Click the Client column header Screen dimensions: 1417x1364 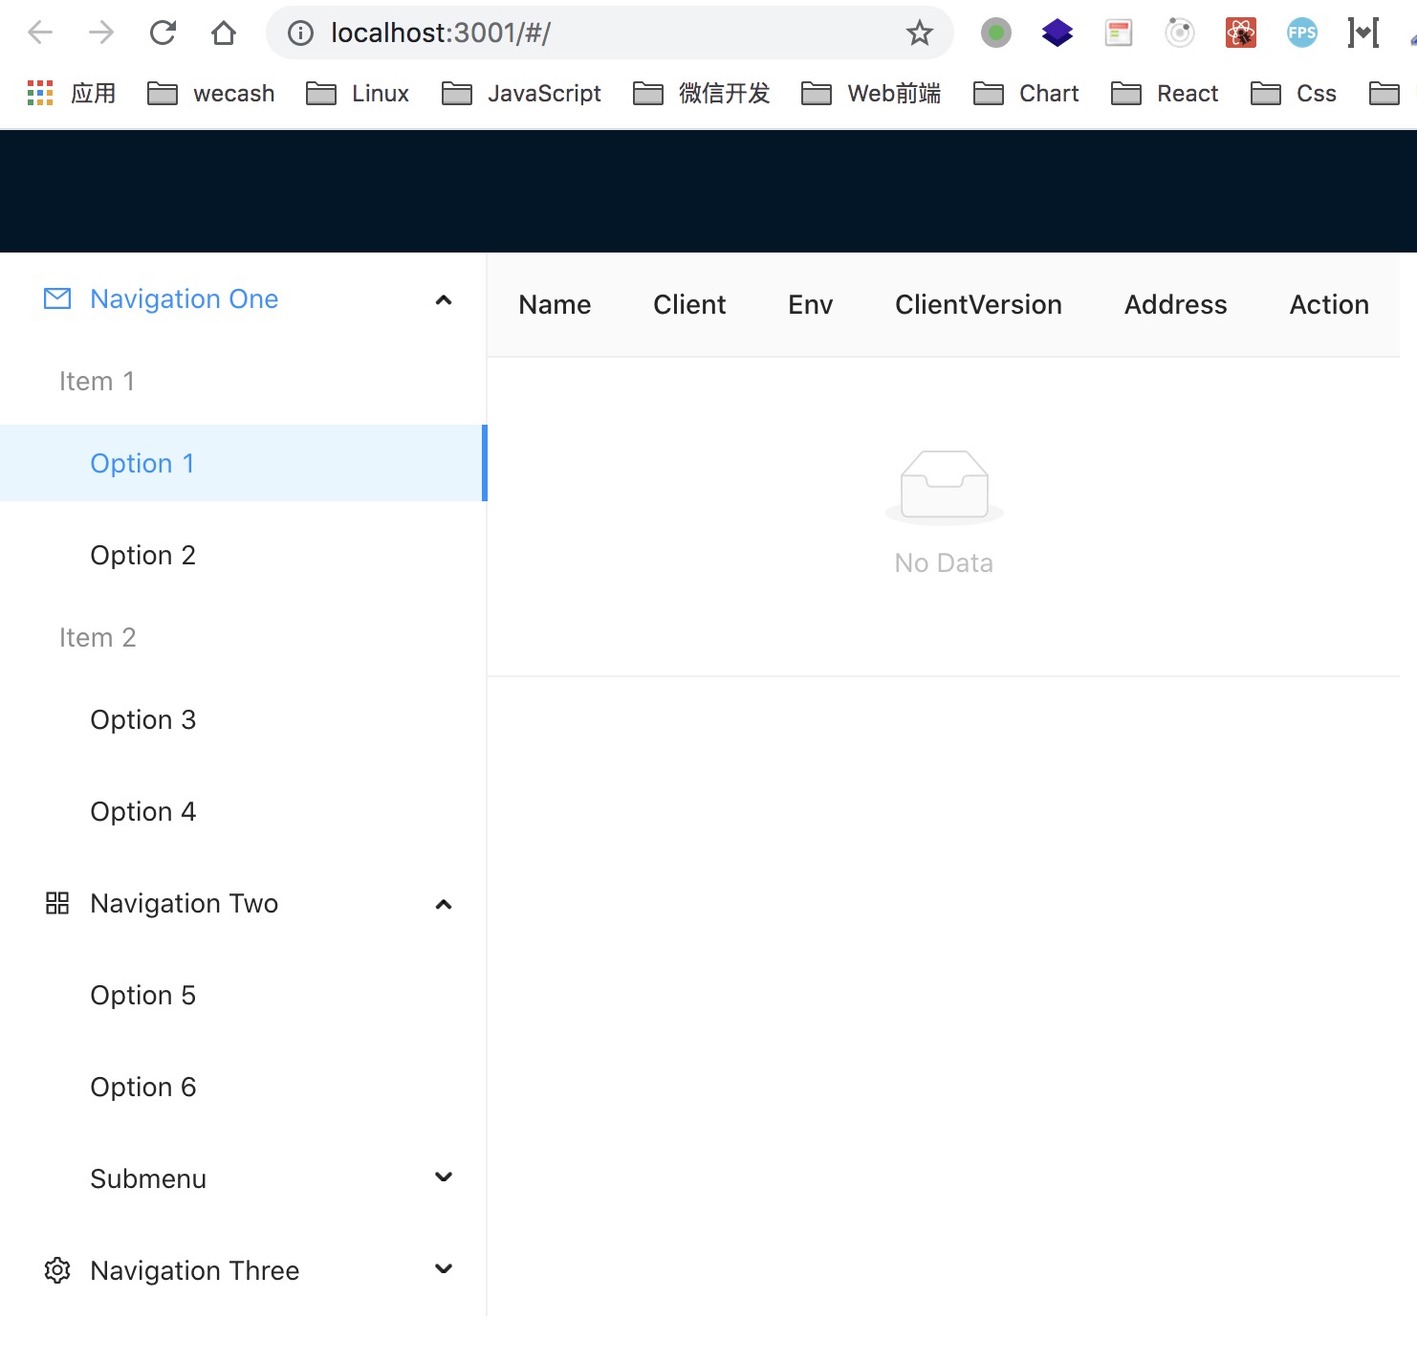pyautogui.click(x=689, y=304)
